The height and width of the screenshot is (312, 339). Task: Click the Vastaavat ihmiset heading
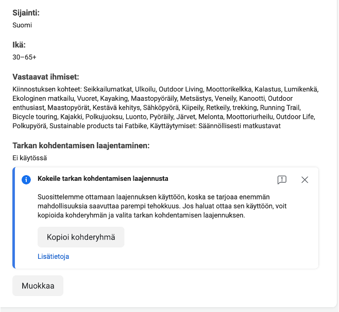pyautogui.click(x=46, y=77)
